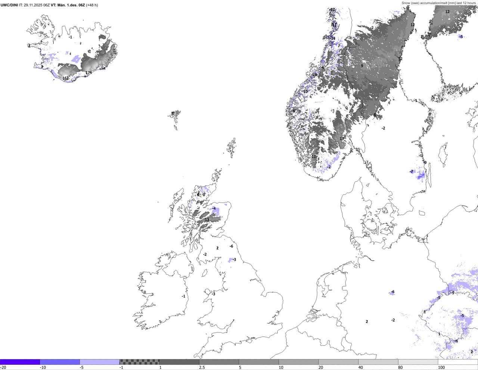Click the pale grey 40 to 80 legend swatch

point(378,362)
